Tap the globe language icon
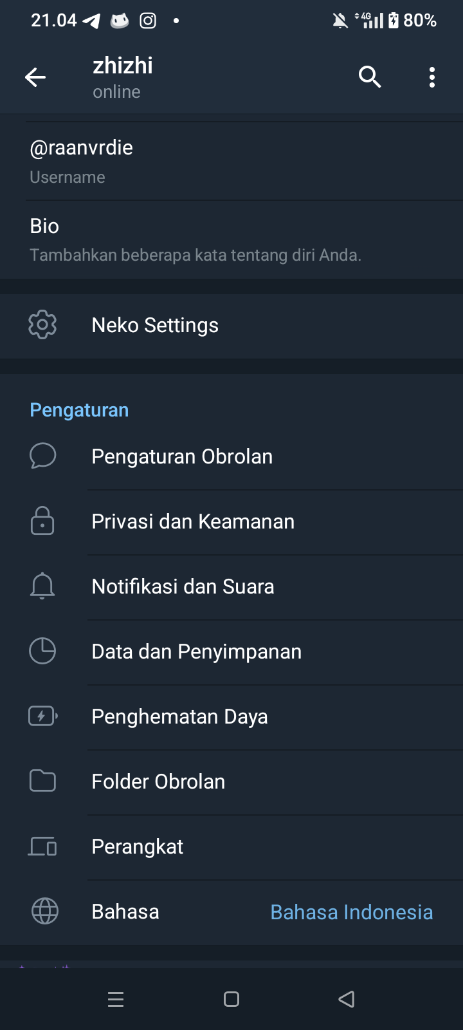 tap(44, 912)
